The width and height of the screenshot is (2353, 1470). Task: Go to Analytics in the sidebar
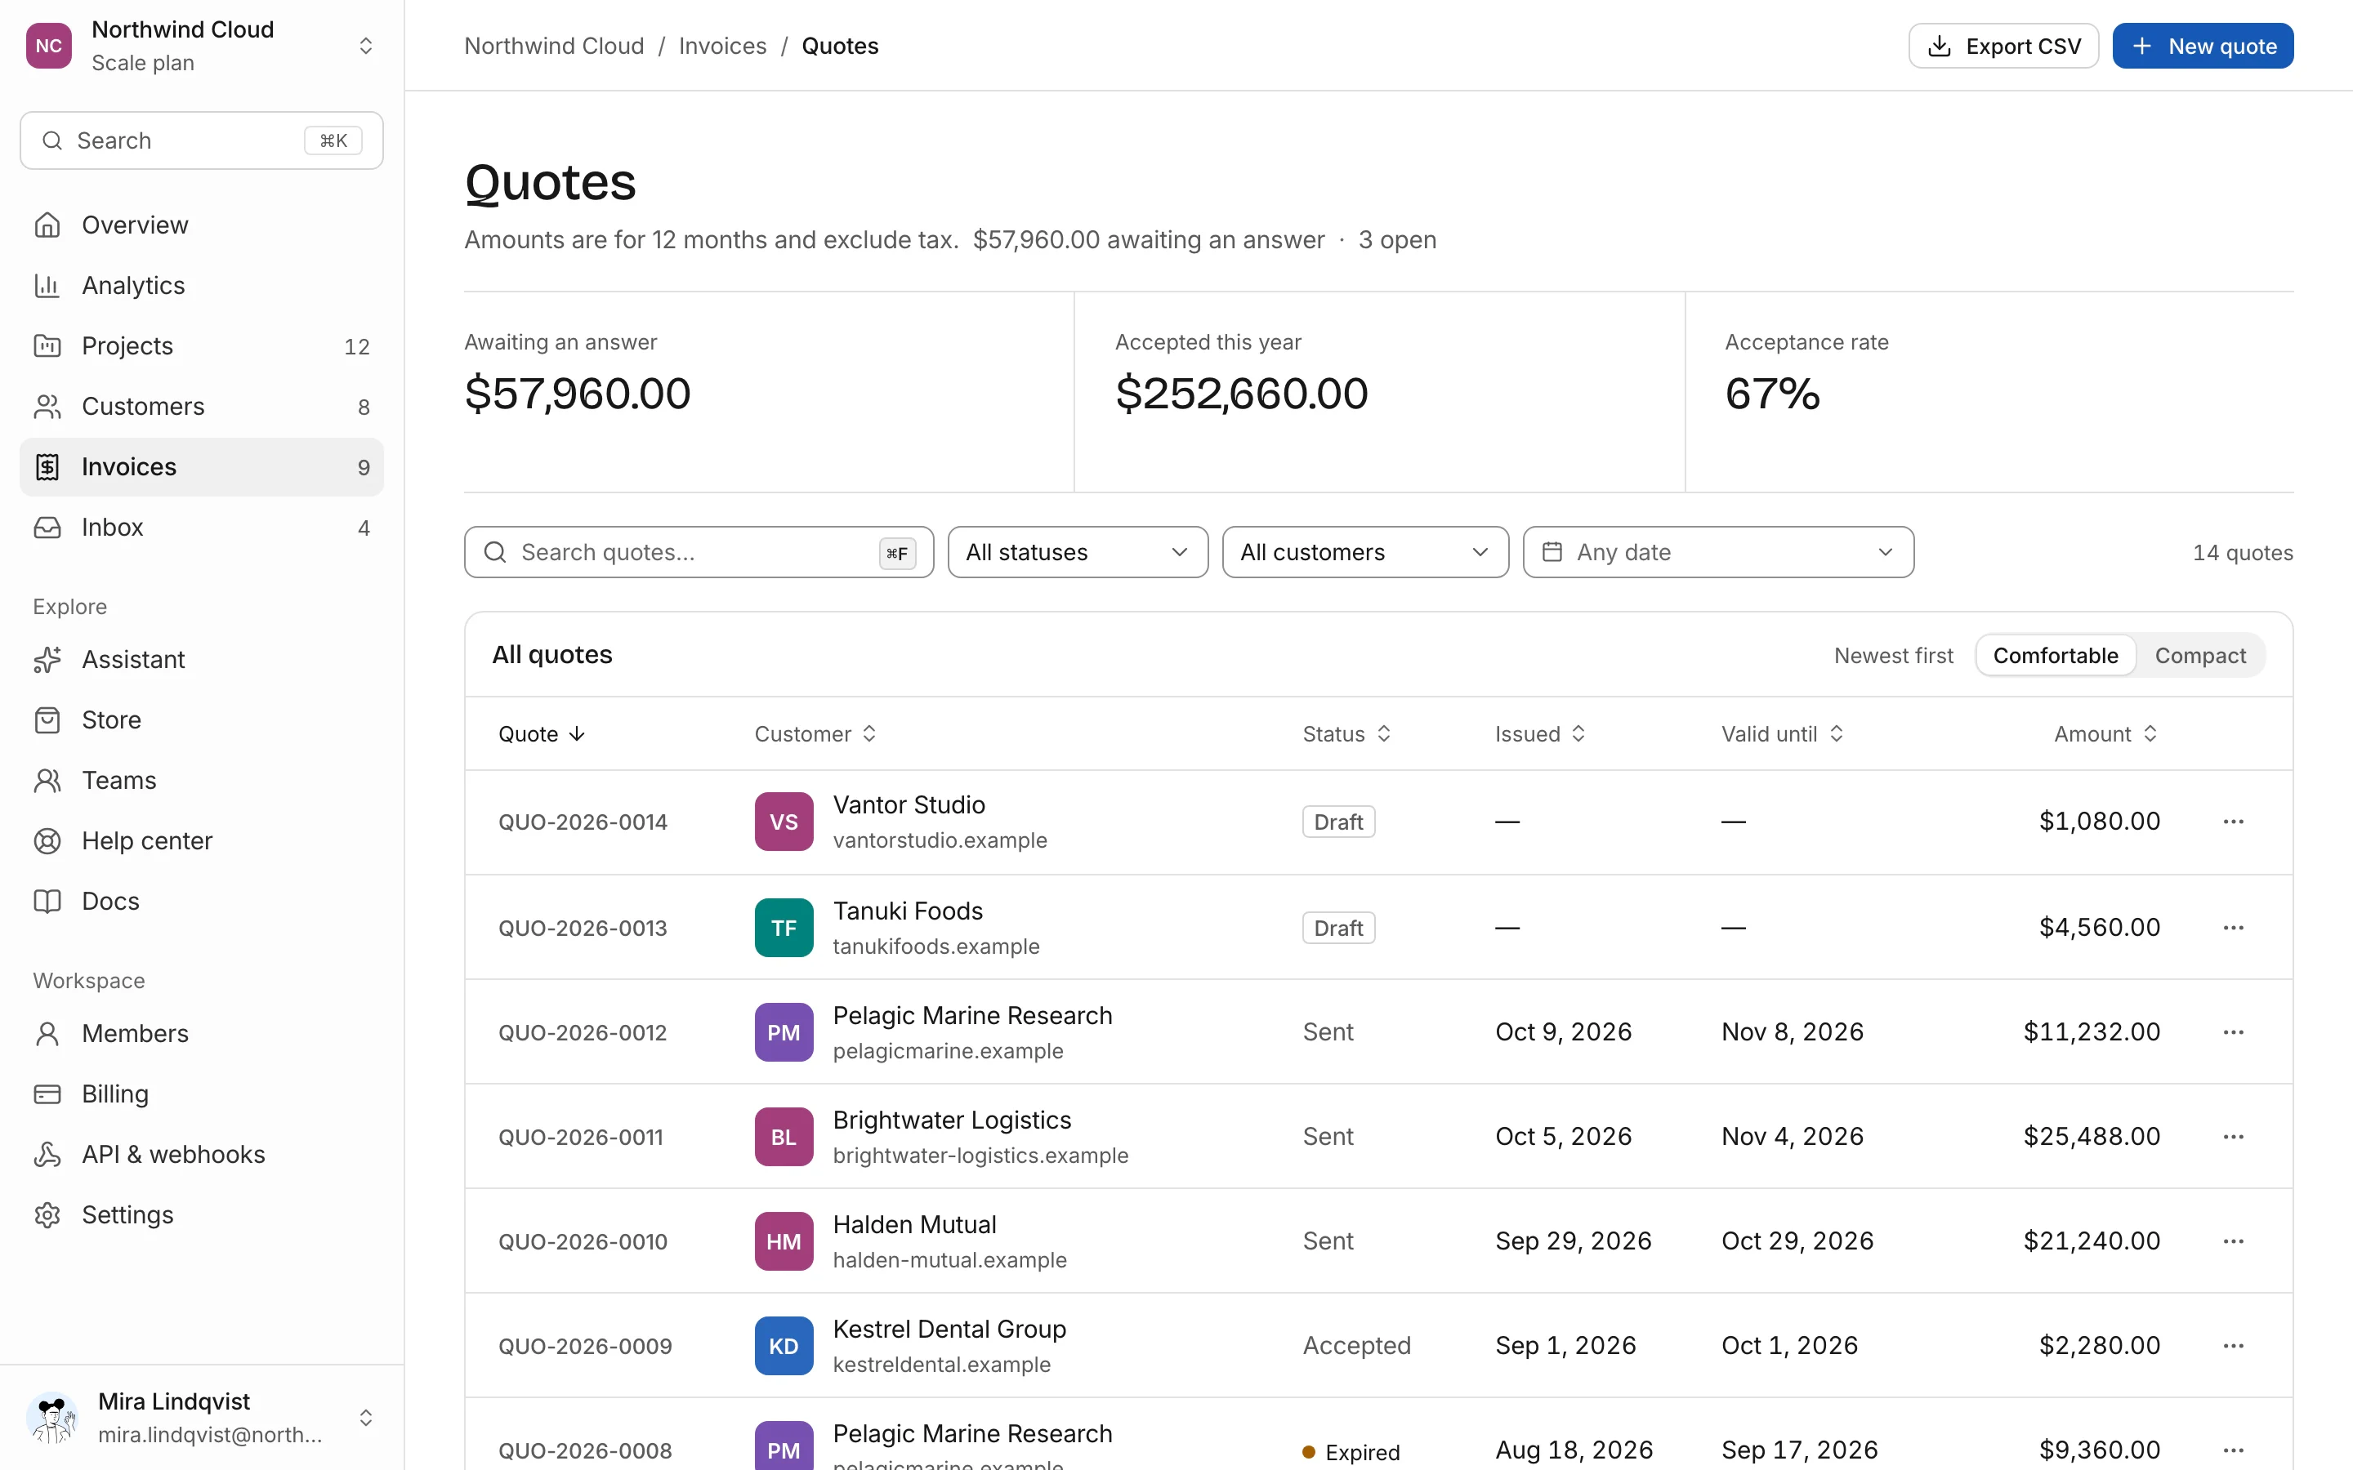(x=201, y=285)
